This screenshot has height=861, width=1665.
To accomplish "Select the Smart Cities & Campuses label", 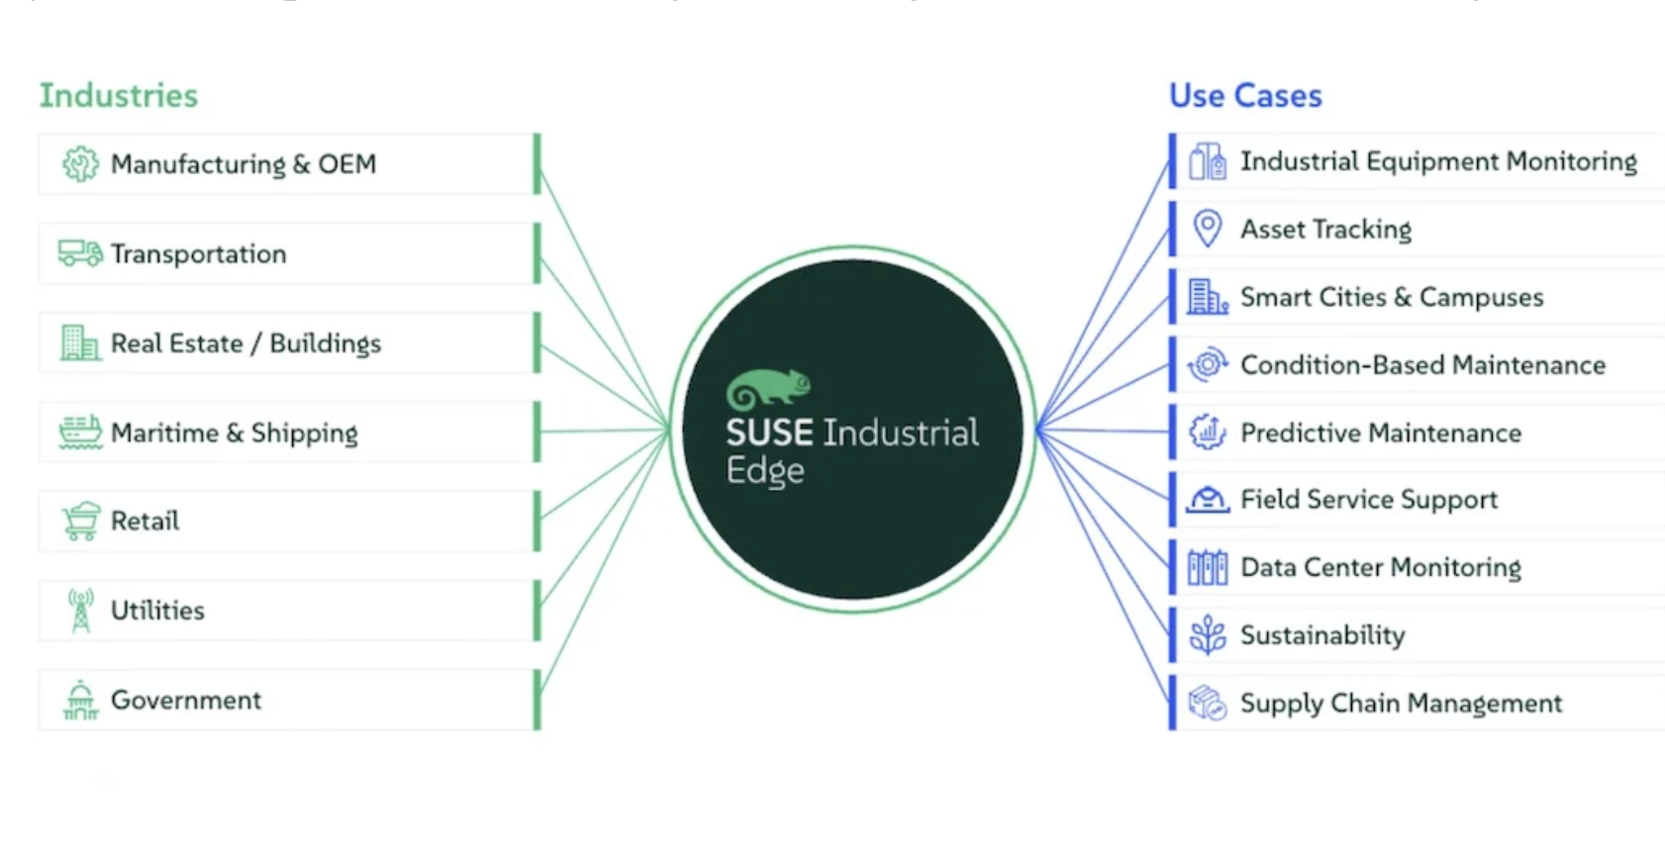I will (1391, 297).
